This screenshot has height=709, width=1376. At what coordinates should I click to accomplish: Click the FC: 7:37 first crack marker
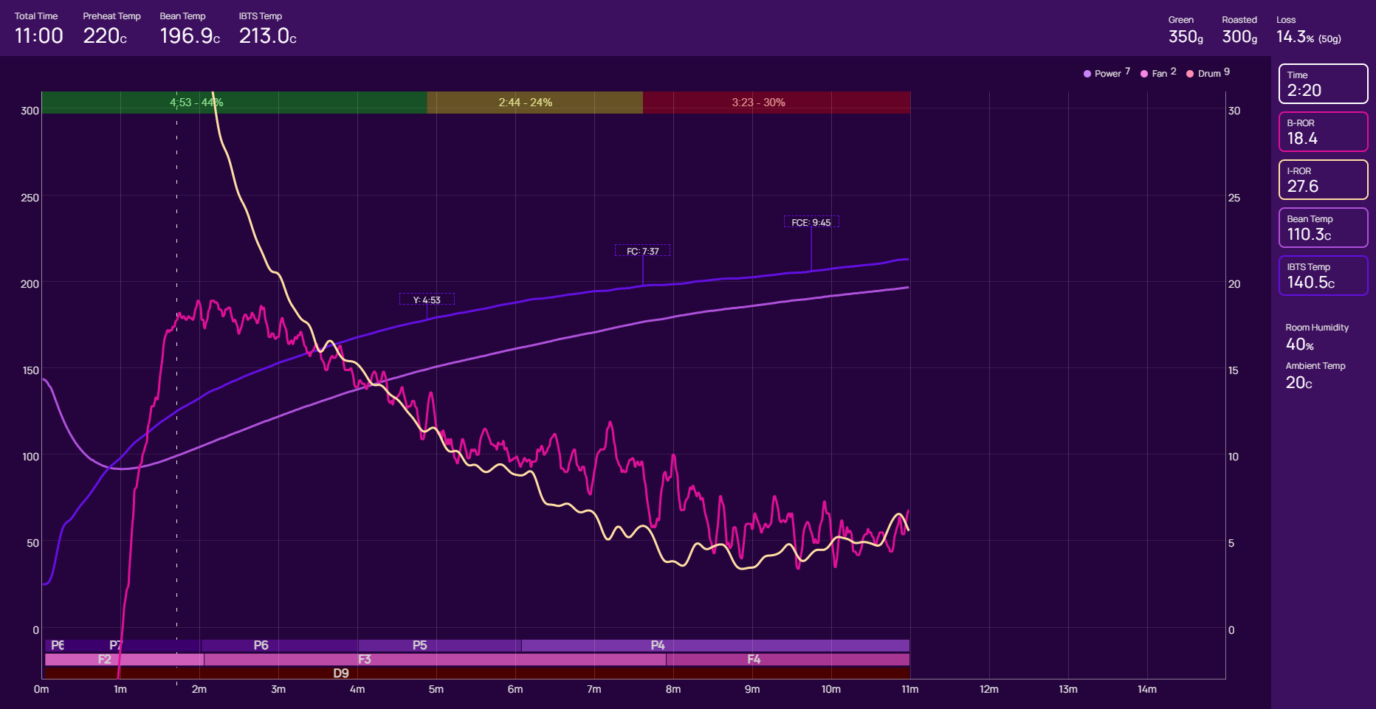coord(642,251)
